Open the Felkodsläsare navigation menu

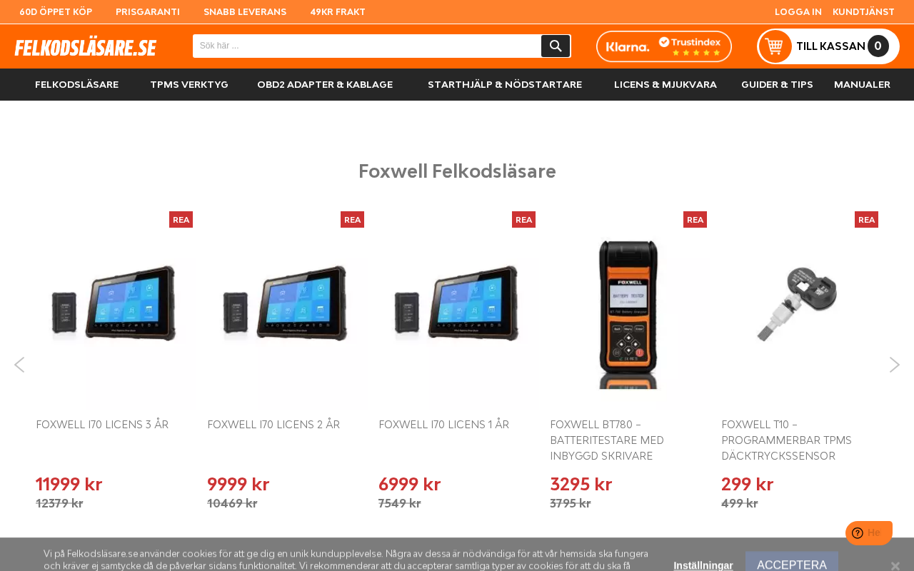pyautogui.click(x=77, y=84)
